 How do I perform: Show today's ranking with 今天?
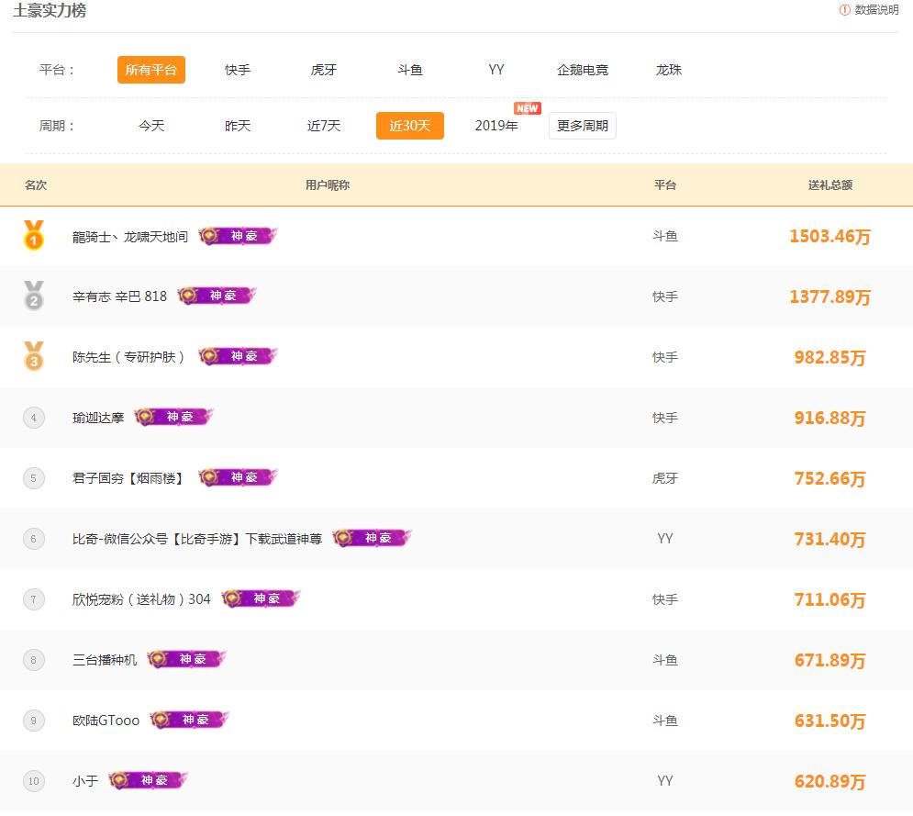click(151, 126)
